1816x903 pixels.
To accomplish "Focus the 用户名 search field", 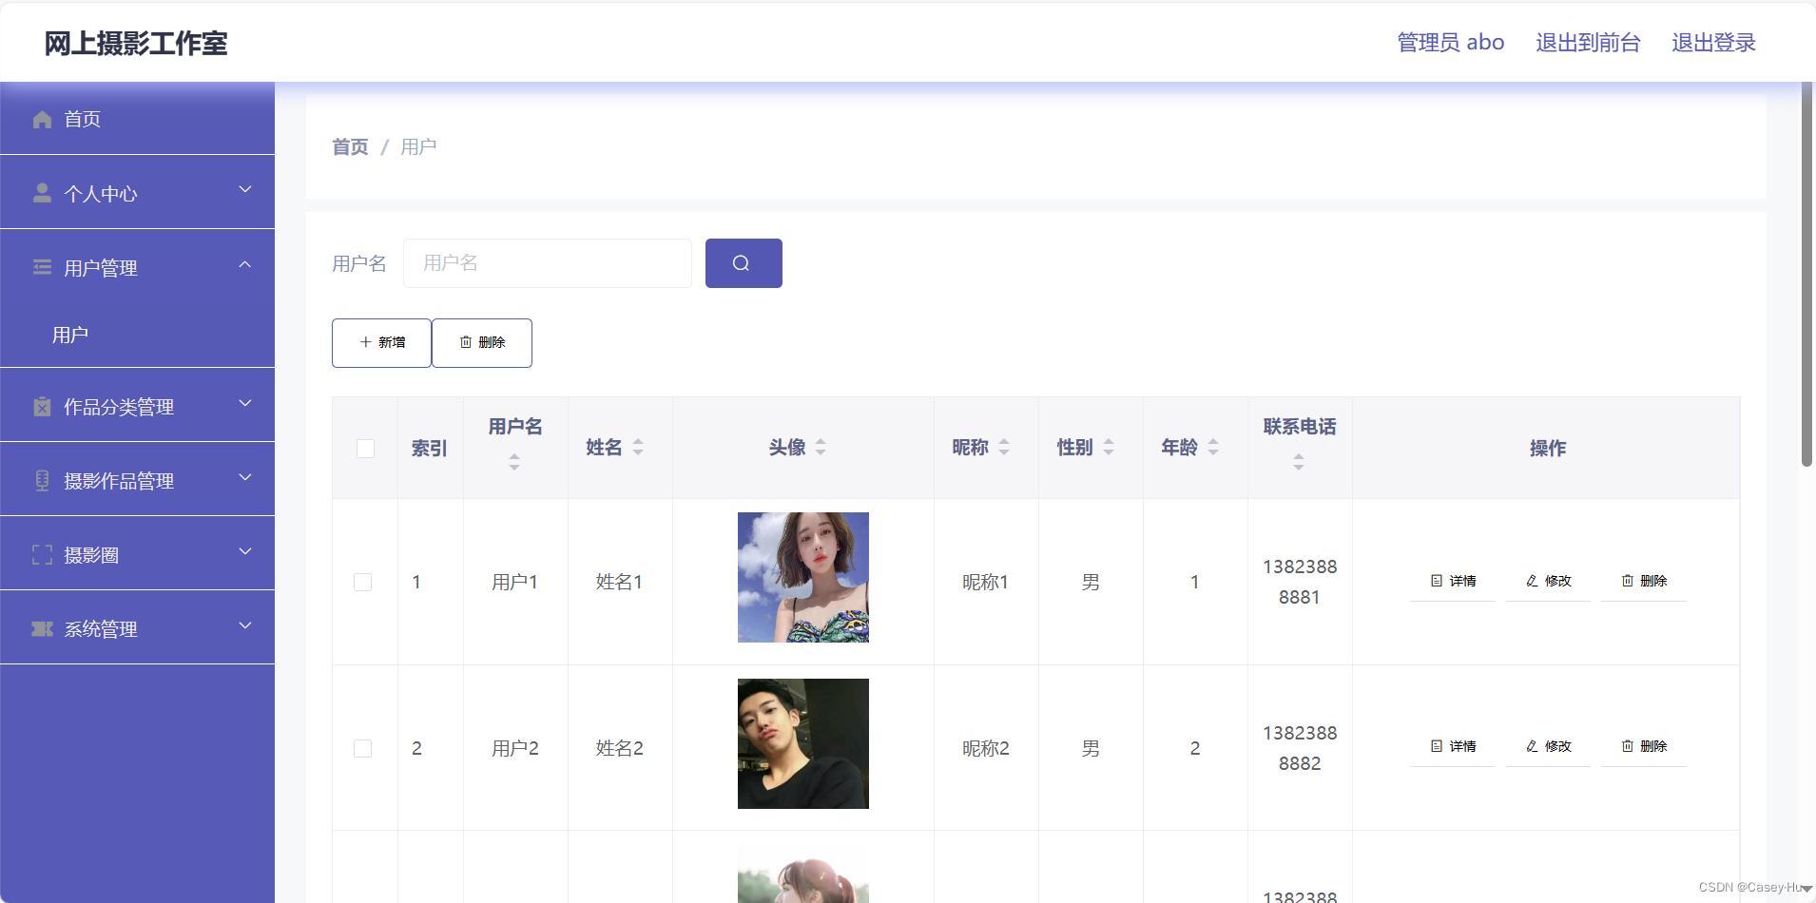I will [548, 263].
